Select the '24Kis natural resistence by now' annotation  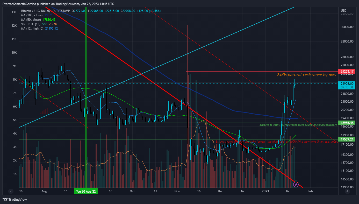coord(306,75)
